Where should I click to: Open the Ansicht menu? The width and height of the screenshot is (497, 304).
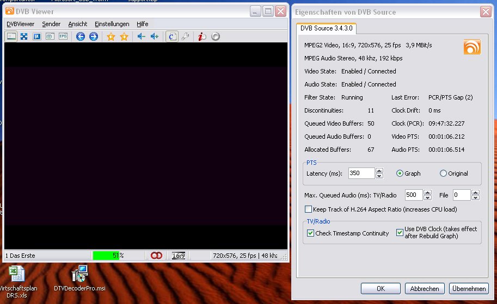pos(78,24)
